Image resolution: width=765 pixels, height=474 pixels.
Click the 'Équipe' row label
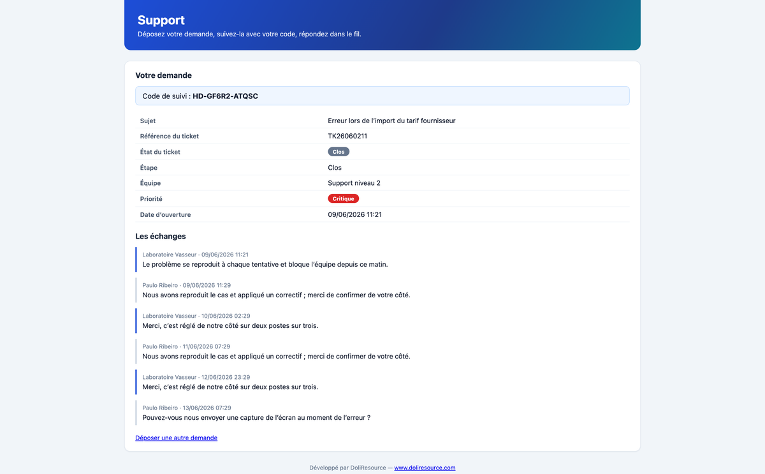[x=150, y=183]
